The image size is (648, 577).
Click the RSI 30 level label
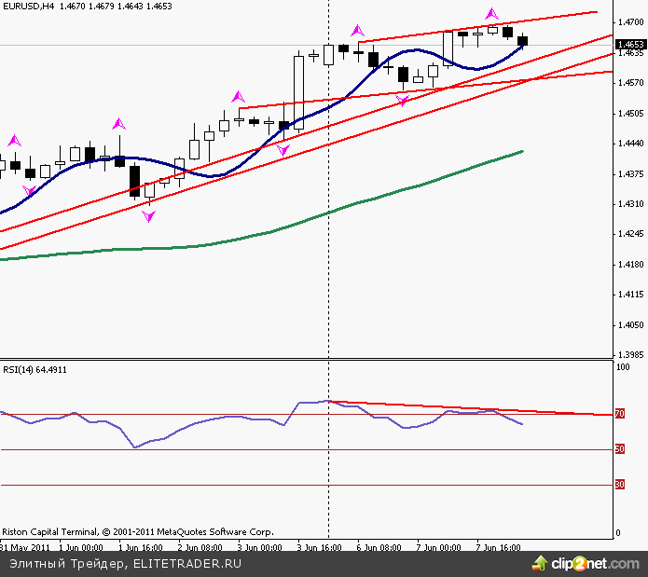pos(619,485)
